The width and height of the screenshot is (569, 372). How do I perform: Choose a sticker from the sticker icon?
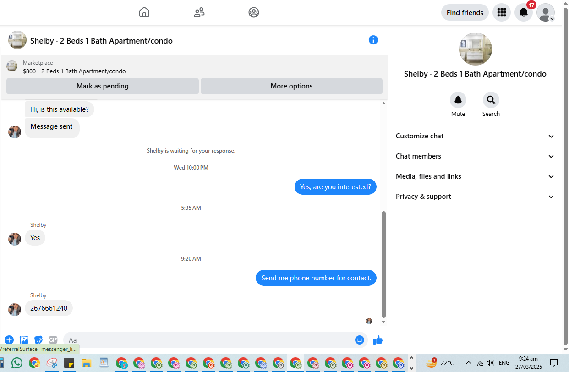click(x=39, y=340)
